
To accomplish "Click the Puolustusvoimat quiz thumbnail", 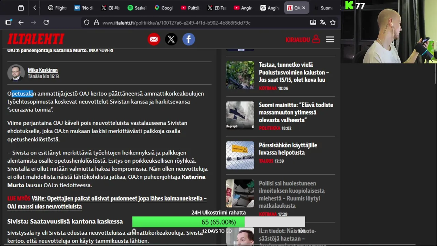I will (x=240, y=75).
